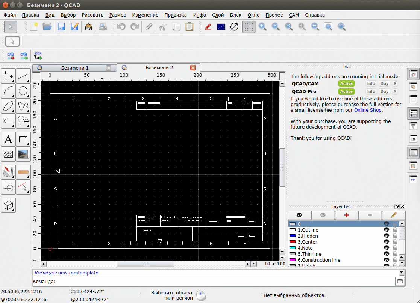
Task: Select the Circle drawing tool
Action: point(23,91)
